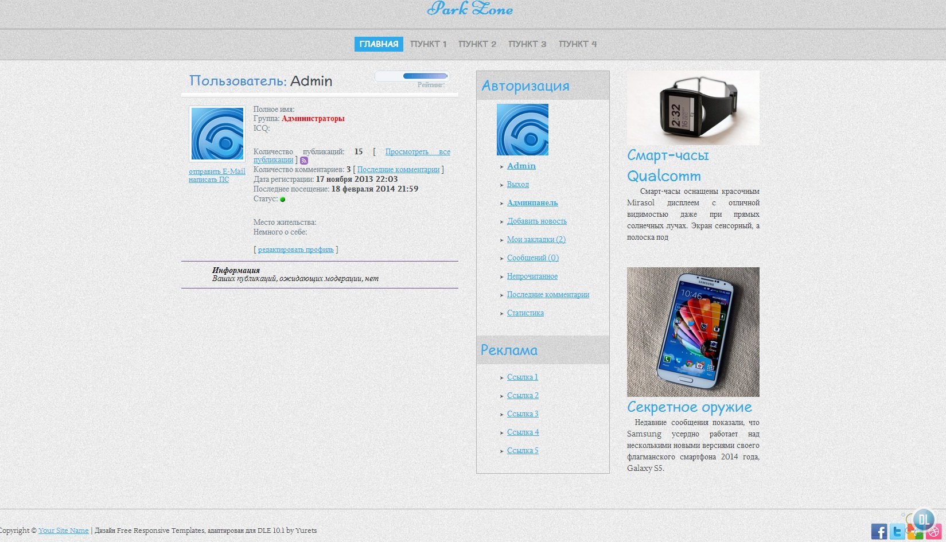Image resolution: width=946 pixels, height=542 pixels.
Task: Click the отправить E-Mail link
Action: pyautogui.click(x=217, y=171)
